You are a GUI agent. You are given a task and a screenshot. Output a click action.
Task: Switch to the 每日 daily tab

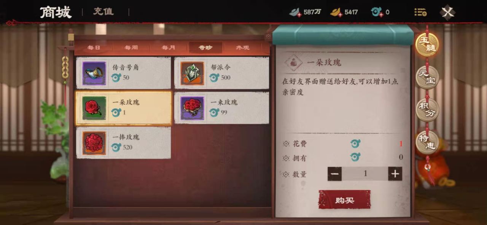(x=93, y=48)
